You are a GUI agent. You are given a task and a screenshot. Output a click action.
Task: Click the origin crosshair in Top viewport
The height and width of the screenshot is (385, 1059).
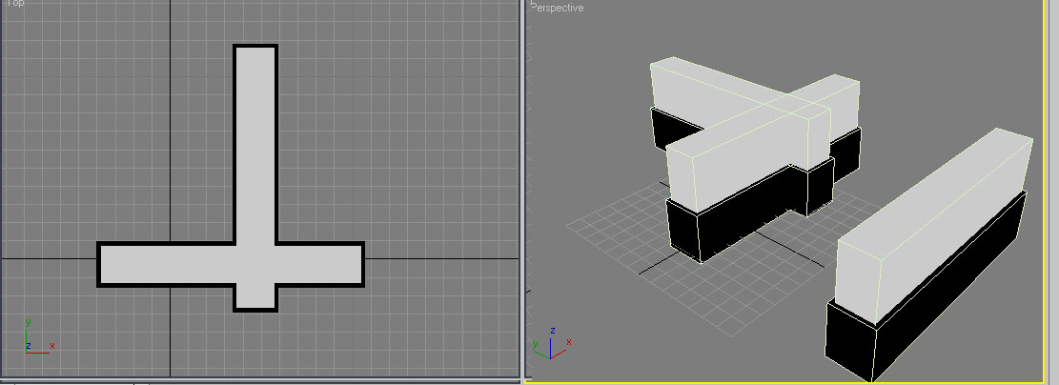pyautogui.click(x=171, y=258)
